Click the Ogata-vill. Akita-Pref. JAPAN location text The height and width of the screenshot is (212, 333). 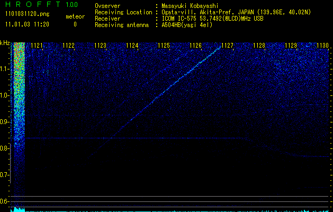236,12
